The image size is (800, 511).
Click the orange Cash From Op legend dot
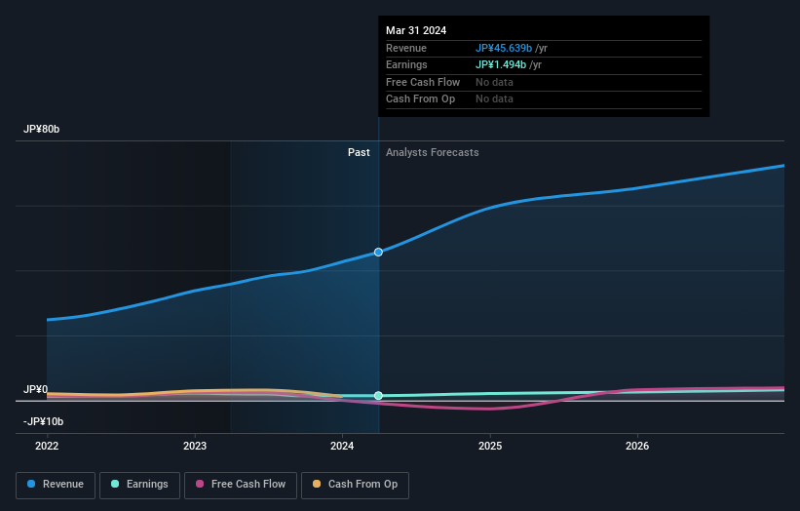point(317,484)
